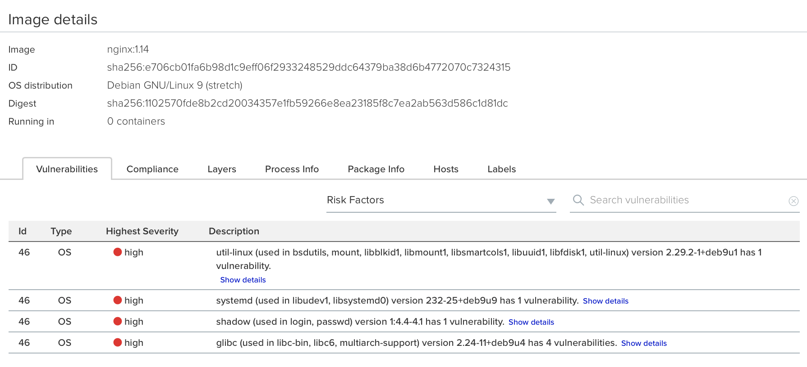Show details for glibc vulnerabilities
Screen dimensions: 807x367
click(x=644, y=343)
